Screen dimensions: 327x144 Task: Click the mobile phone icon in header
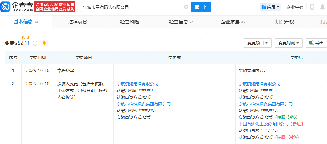[312, 7]
